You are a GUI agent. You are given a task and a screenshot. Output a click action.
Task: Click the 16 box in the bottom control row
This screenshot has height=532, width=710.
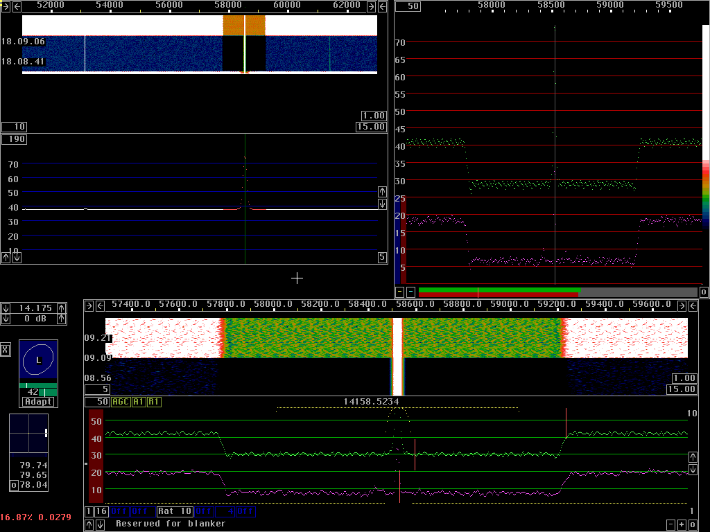click(101, 512)
